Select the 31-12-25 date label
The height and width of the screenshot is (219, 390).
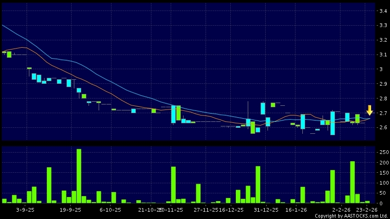tap(266, 209)
